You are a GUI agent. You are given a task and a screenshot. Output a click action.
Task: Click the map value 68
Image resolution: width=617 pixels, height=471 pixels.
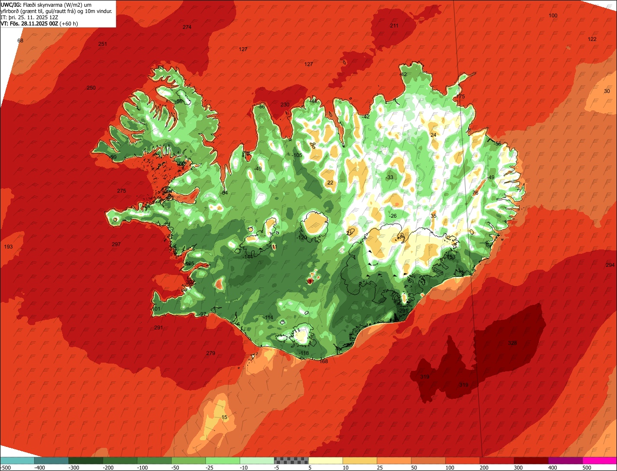20,40
